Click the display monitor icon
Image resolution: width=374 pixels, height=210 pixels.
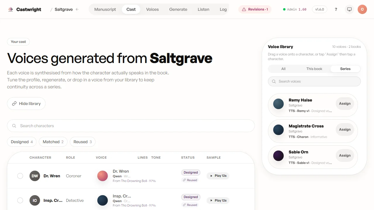tap(349, 9)
